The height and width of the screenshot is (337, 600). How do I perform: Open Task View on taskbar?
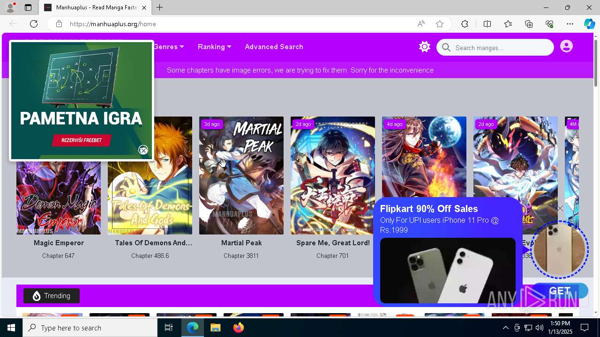coord(169,328)
